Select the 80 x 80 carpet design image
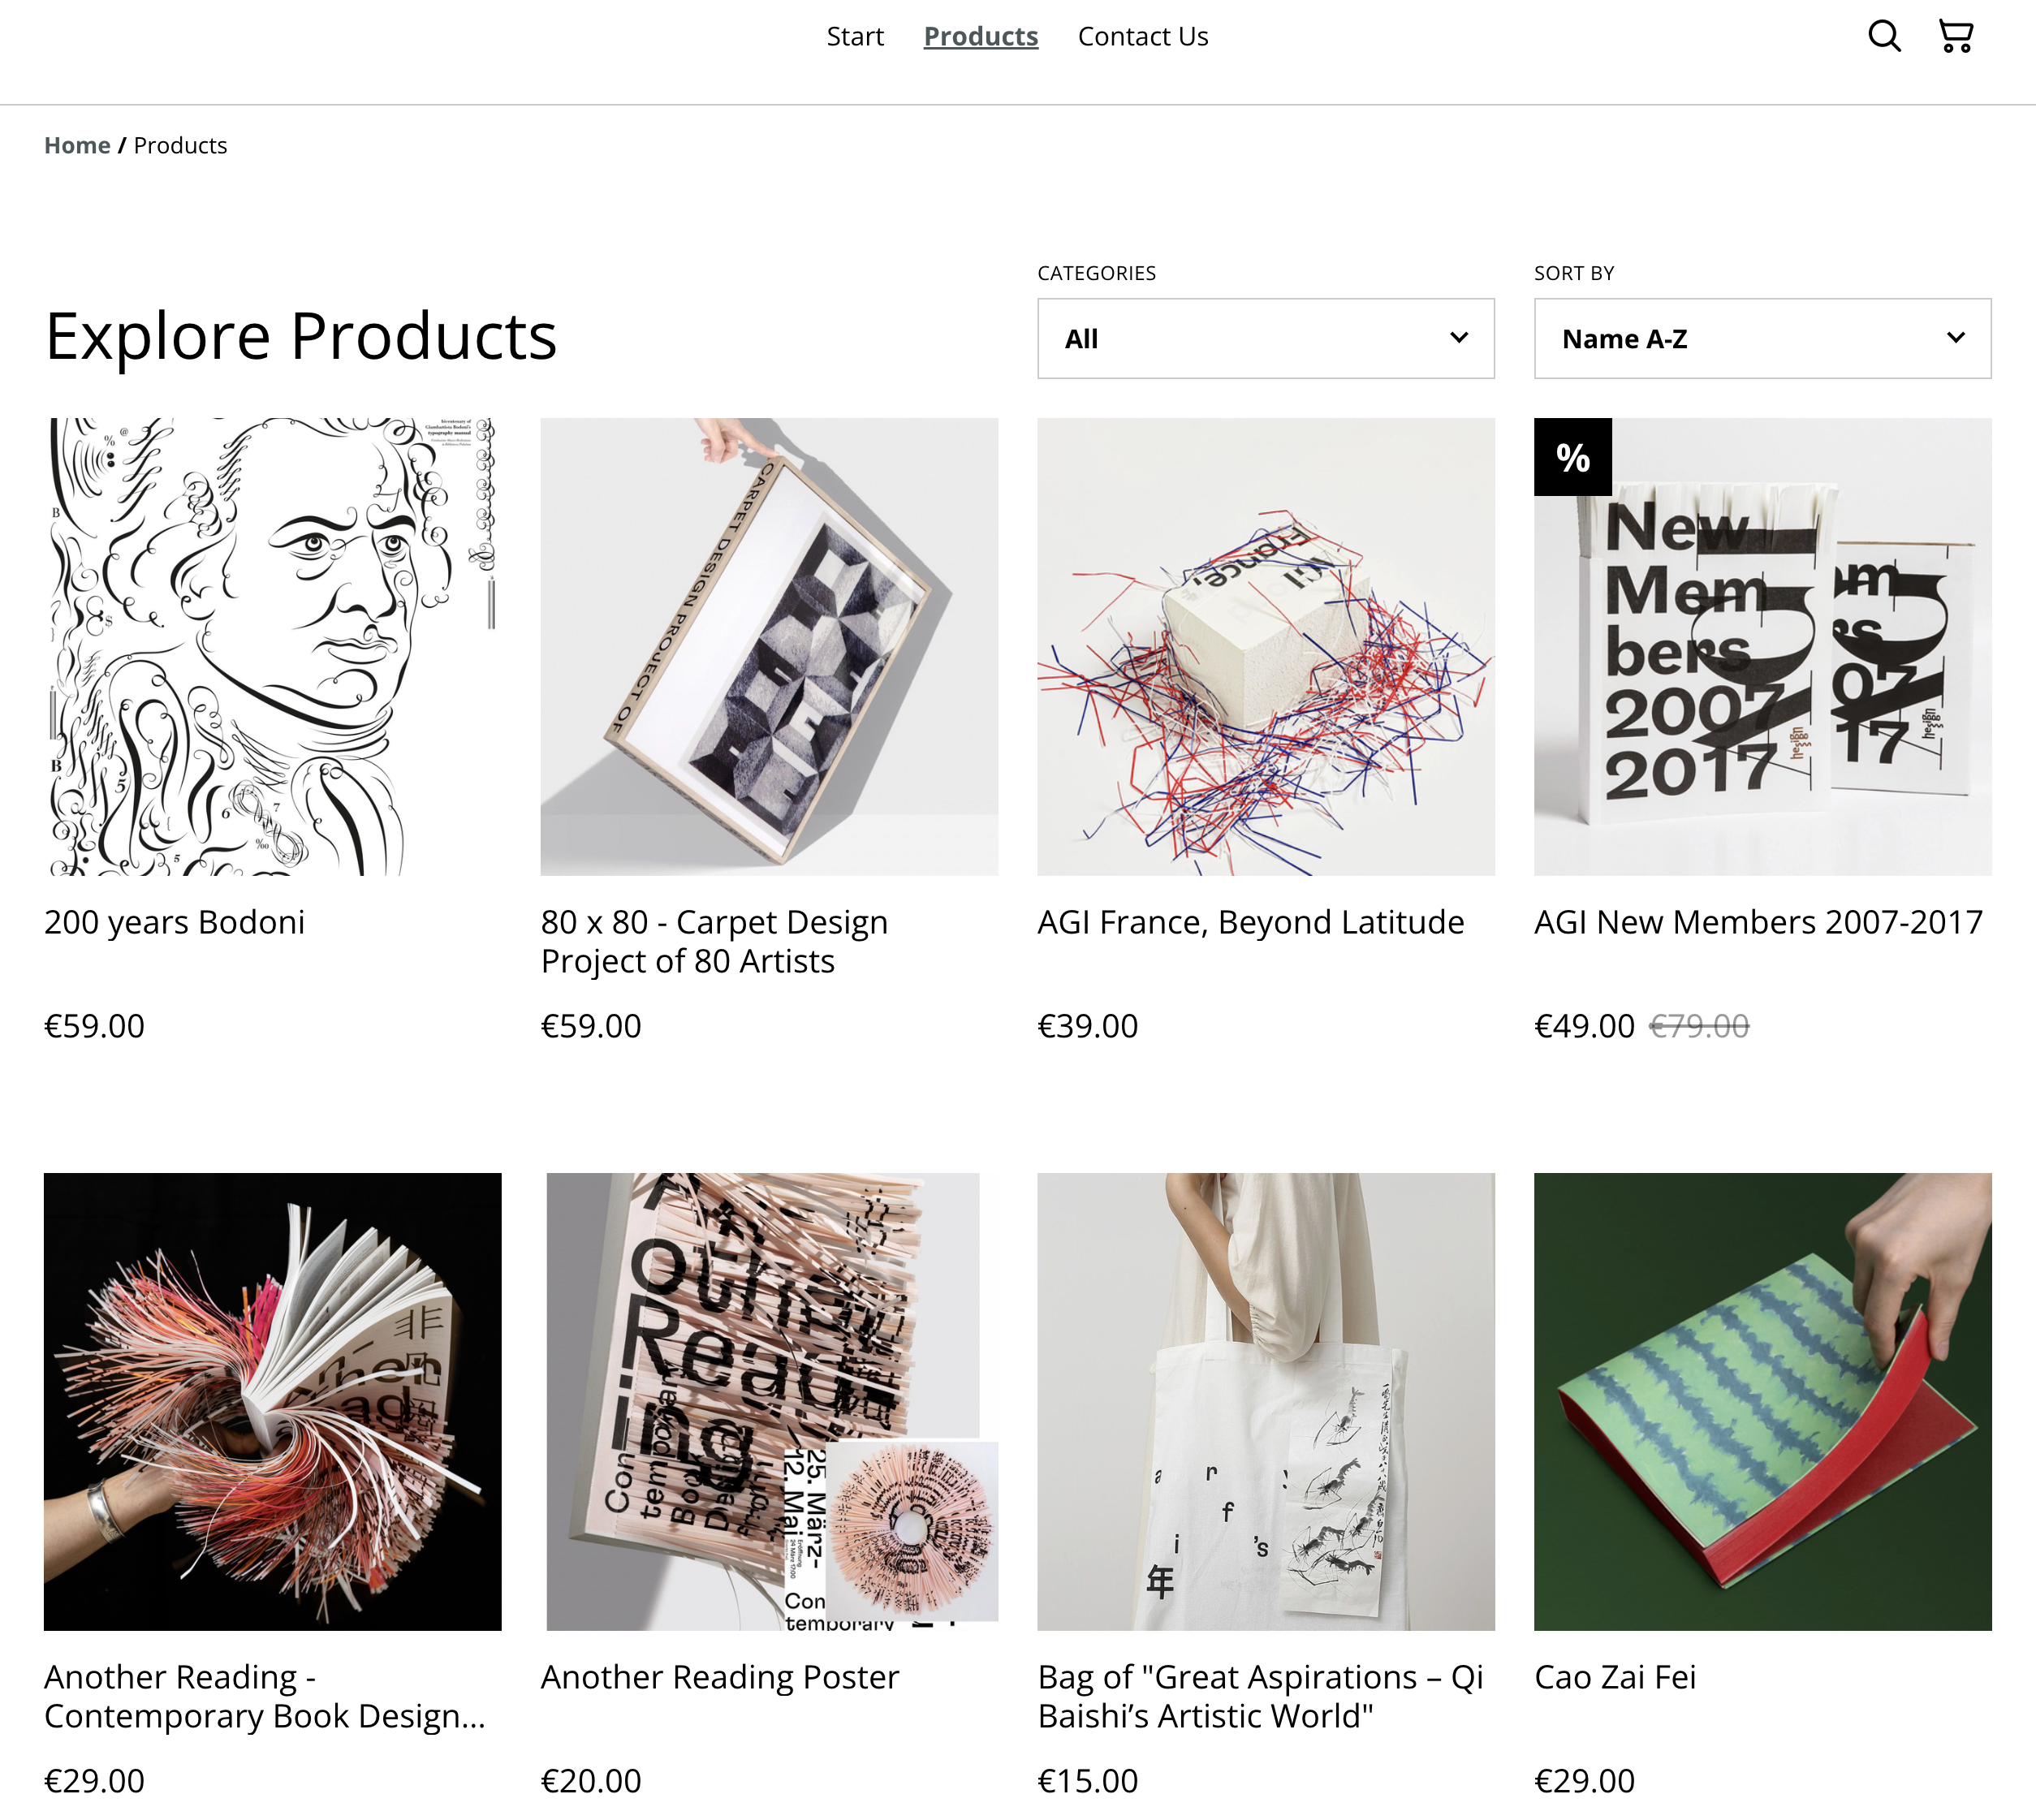This screenshot has height=1820, width=2036. coord(769,647)
